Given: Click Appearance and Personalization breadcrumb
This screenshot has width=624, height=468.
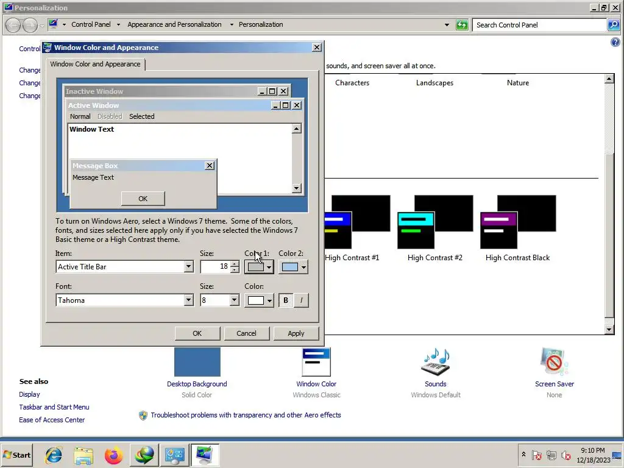Looking at the screenshot, I should point(174,24).
